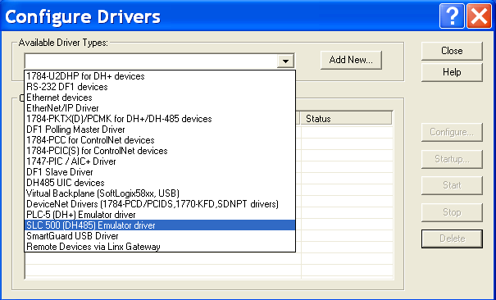Choose EtherNet/IP Driver option

tap(160, 108)
